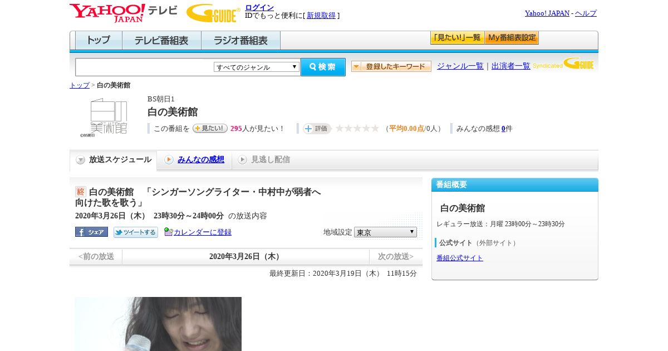Image resolution: width=668 pixels, height=351 pixels.
Task: Click the Syndicated G-GUIDE badge
Action: click(x=563, y=64)
